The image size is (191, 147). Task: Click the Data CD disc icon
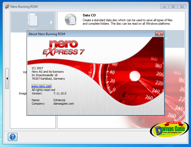click(x=71, y=19)
